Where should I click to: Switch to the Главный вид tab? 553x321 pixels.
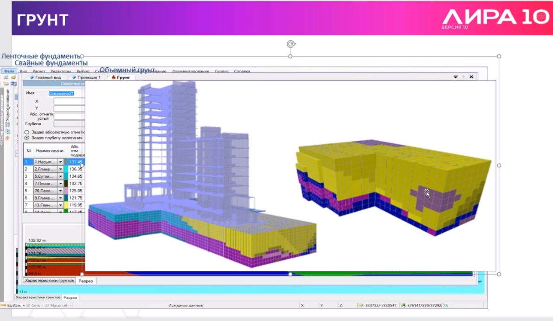click(x=45, y=77)
